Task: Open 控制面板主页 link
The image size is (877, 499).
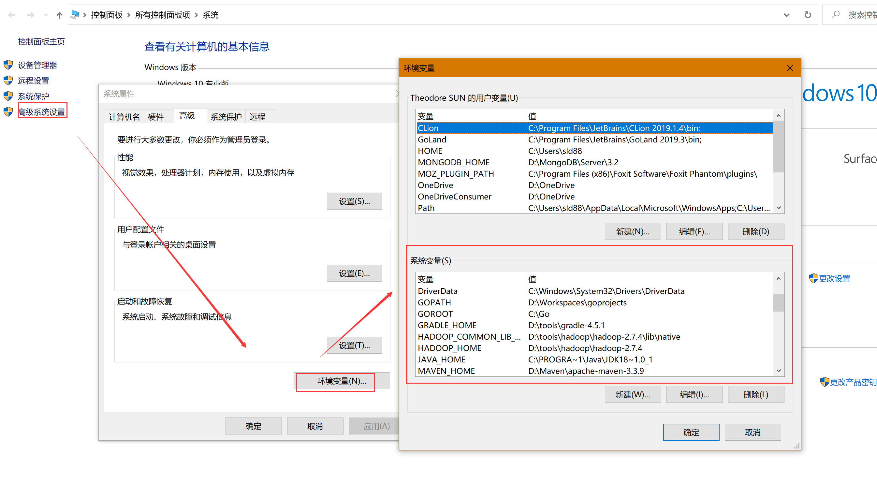Action: 41,42
